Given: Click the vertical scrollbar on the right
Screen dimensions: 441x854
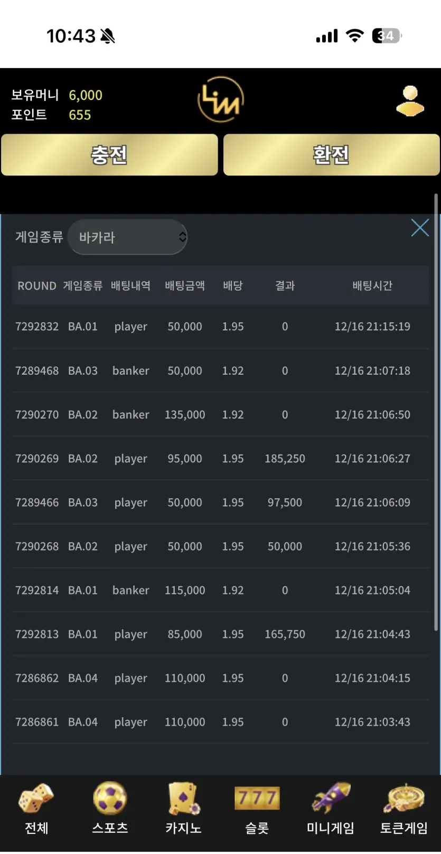Looking at the screenshot, I should tap(436, 412).
